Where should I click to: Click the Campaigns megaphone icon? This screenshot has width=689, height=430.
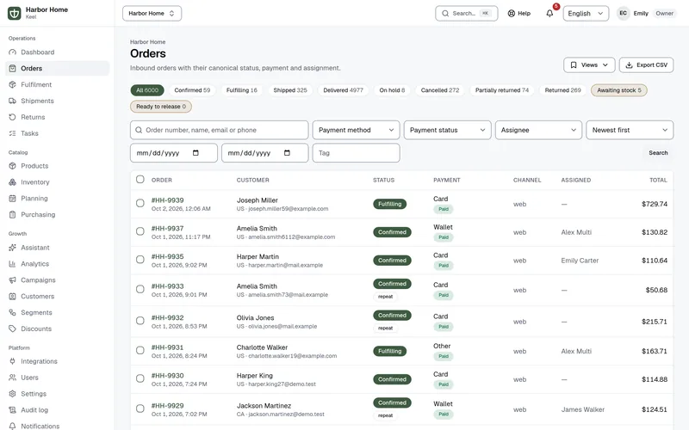point(12,280)
